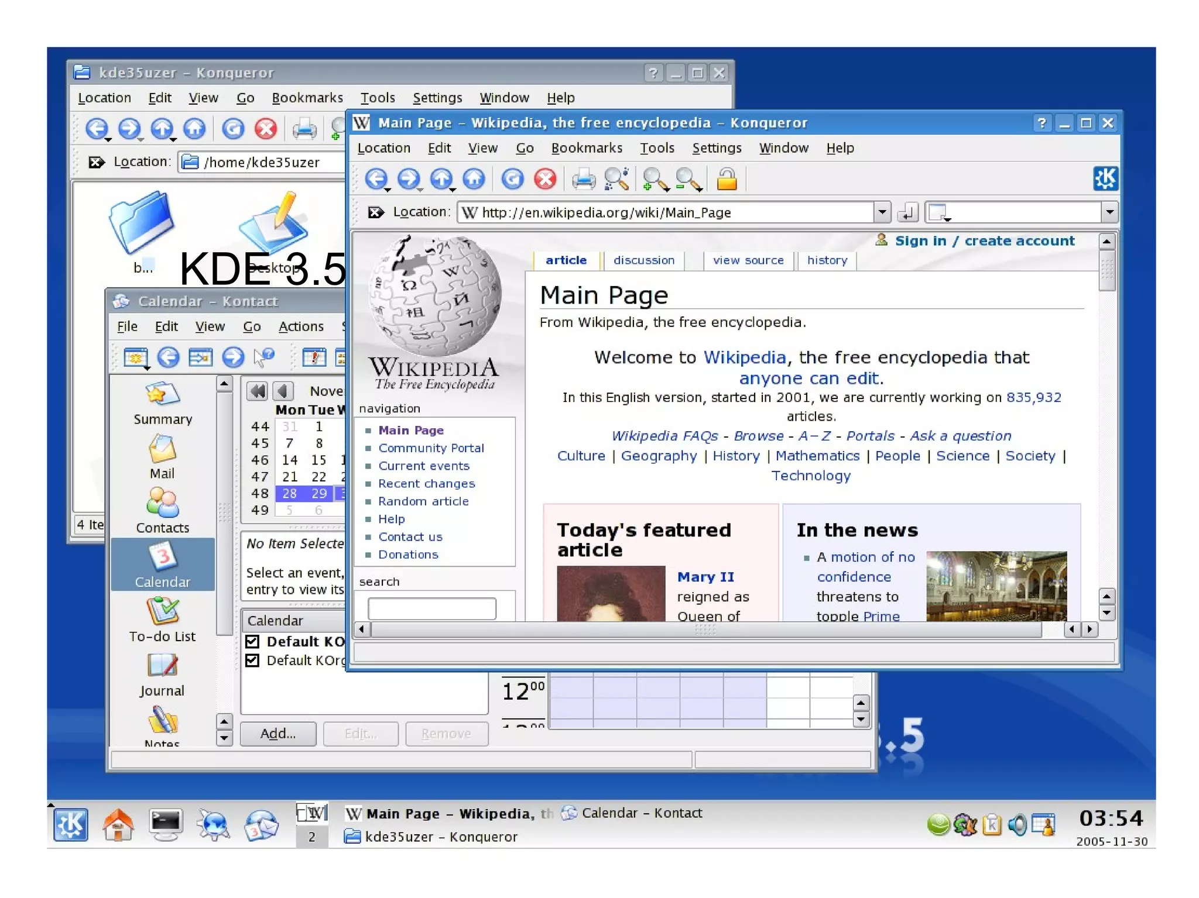Toggle the Default KOrg calendar checkbox

(252, 660)
